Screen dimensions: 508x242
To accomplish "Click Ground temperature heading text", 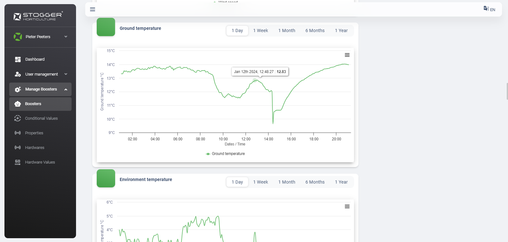I will point(140,28).
